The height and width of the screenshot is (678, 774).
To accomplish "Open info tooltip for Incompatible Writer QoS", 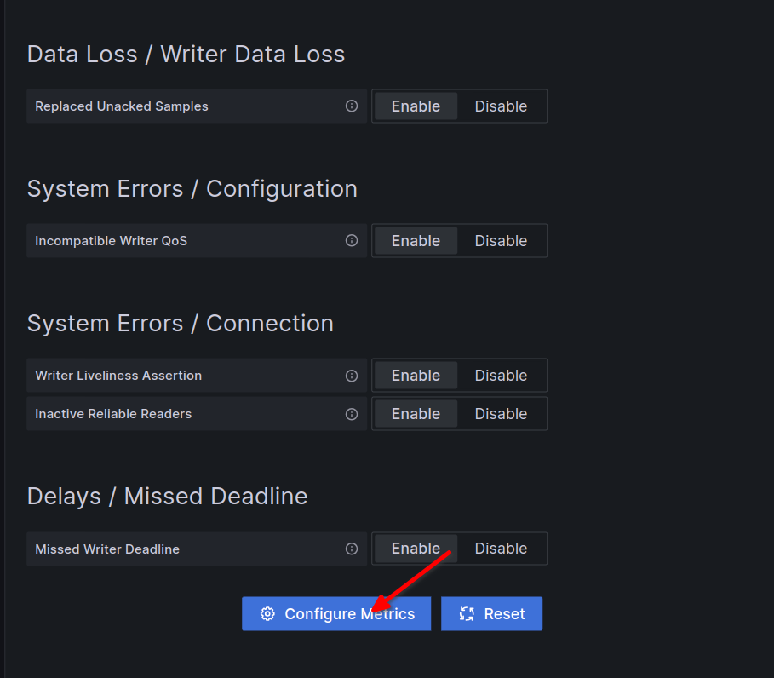I will 351,240.
